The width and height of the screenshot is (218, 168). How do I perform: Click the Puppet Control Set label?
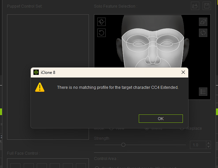click(25, 6)
